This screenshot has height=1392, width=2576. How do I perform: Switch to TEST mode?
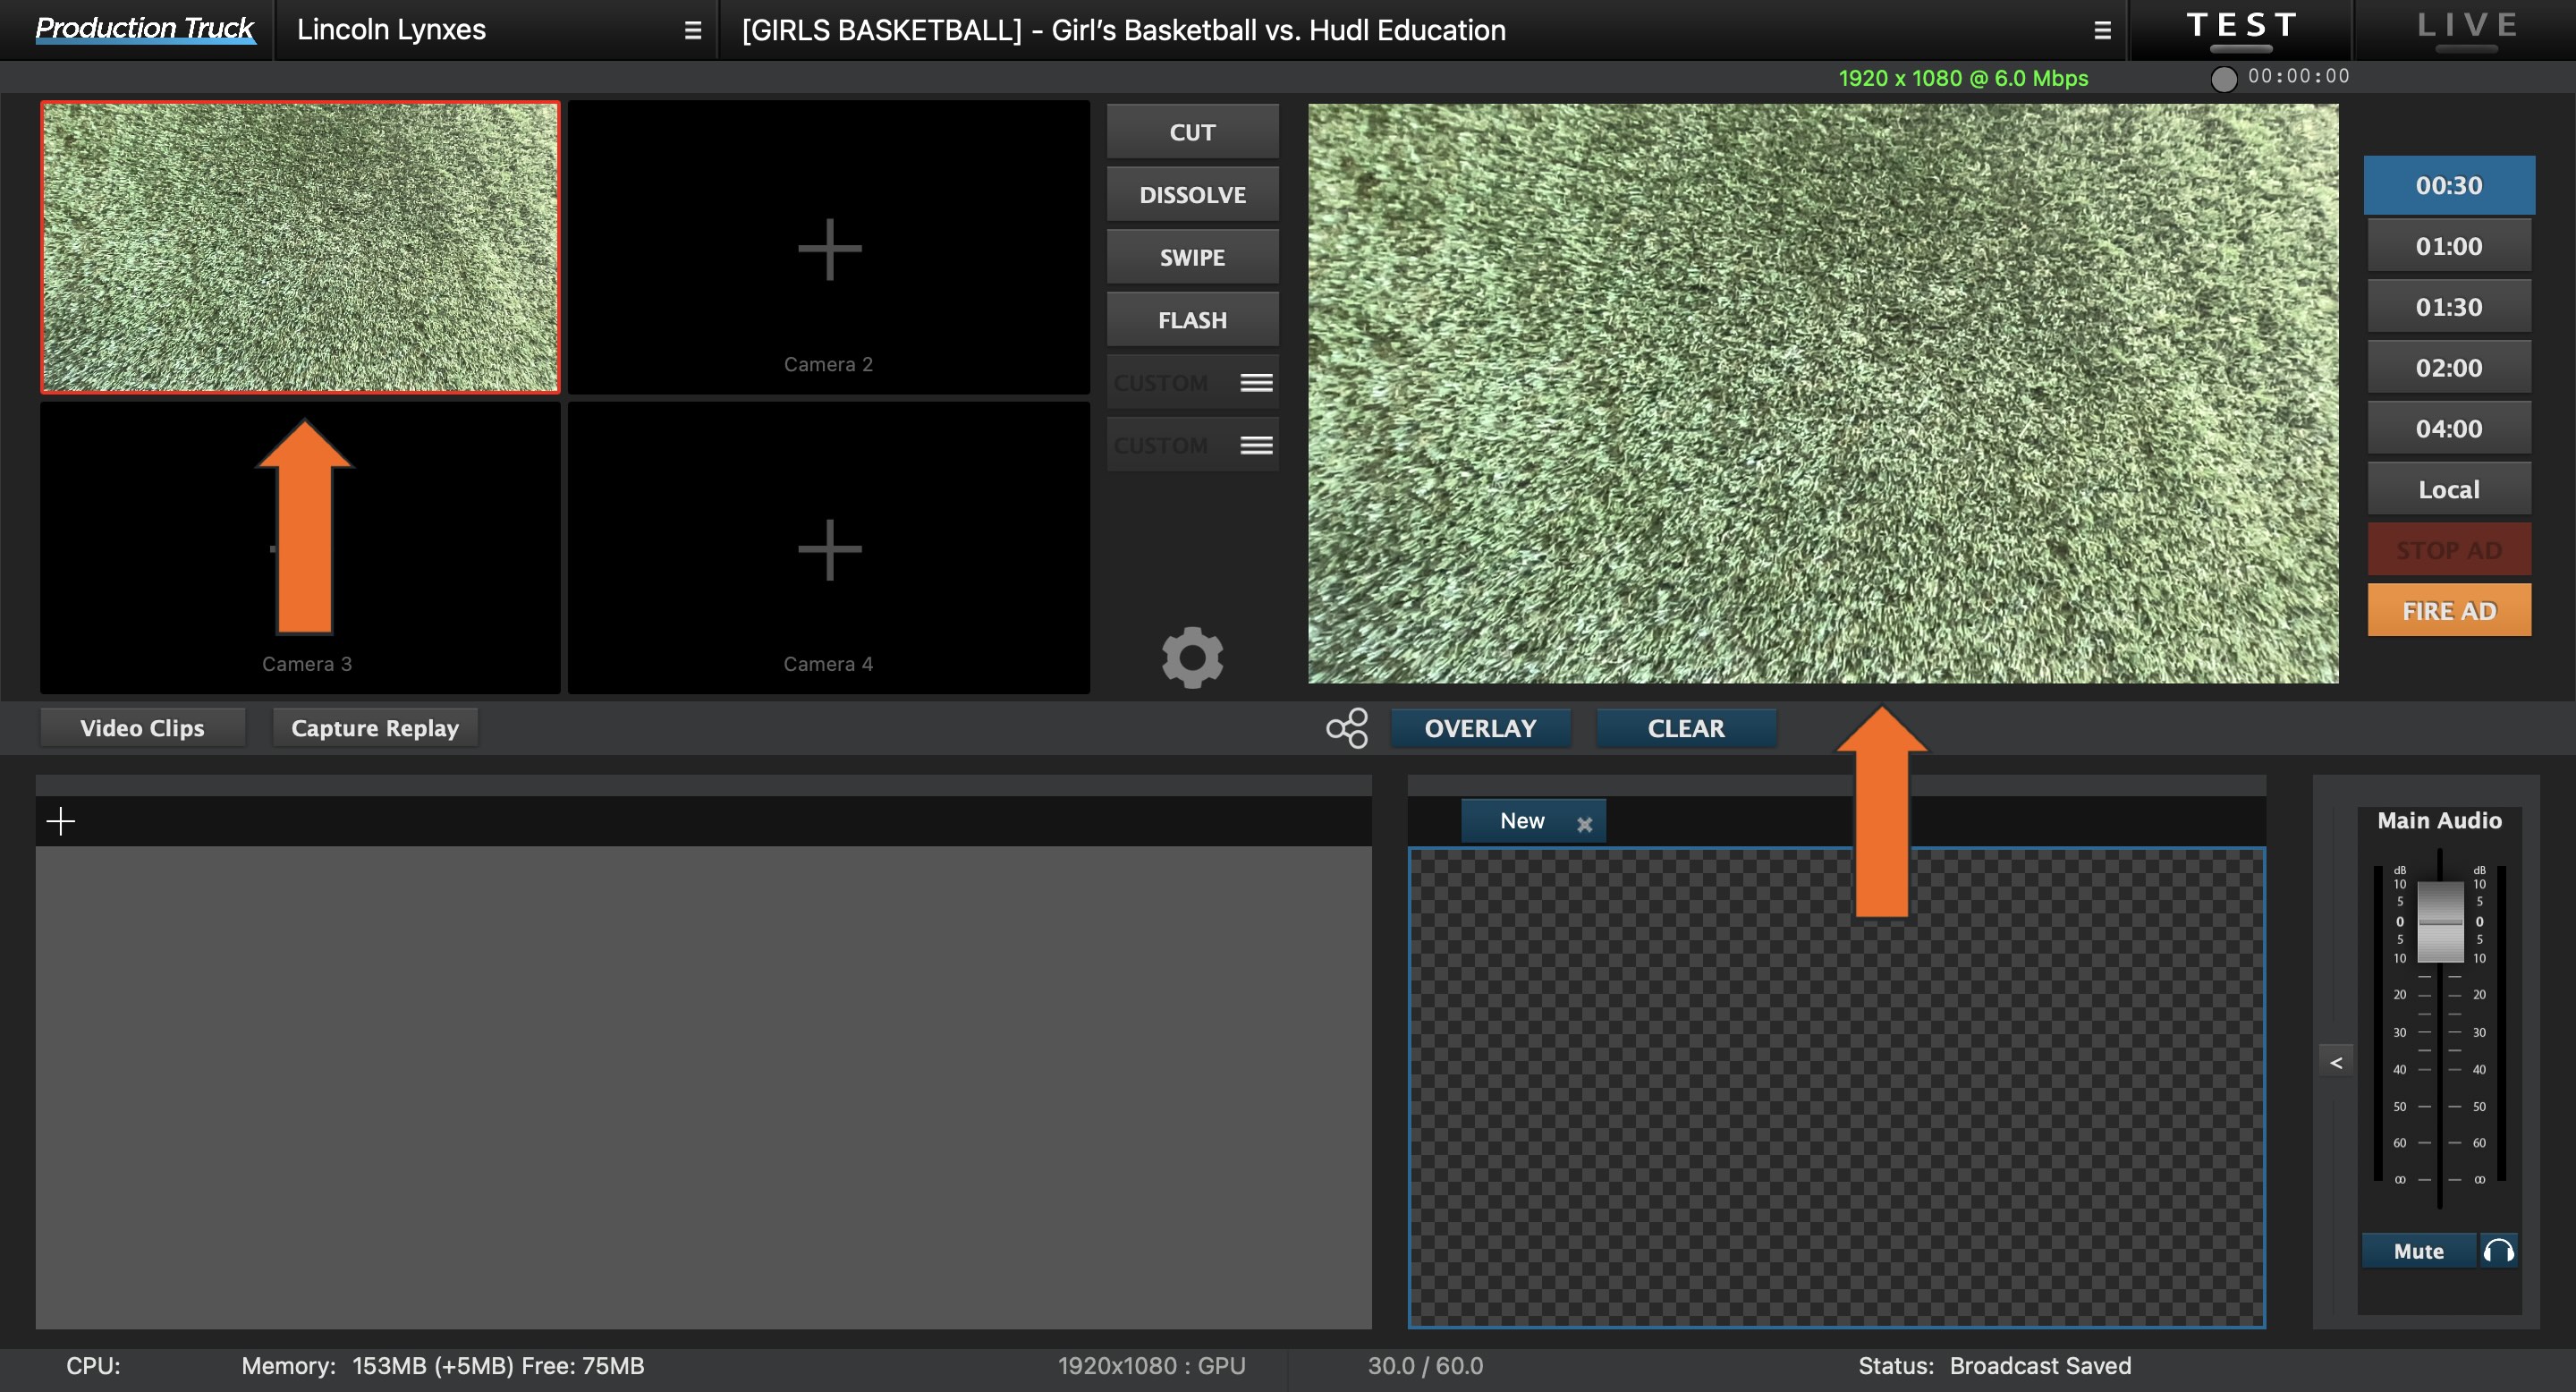(2241, 29)
